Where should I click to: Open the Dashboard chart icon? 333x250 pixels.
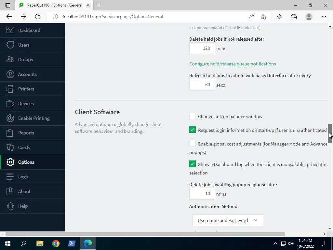click(10, 30)
